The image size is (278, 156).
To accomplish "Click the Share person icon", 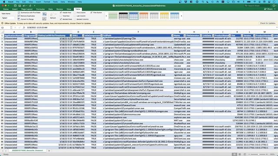I will tap(265, 9).
